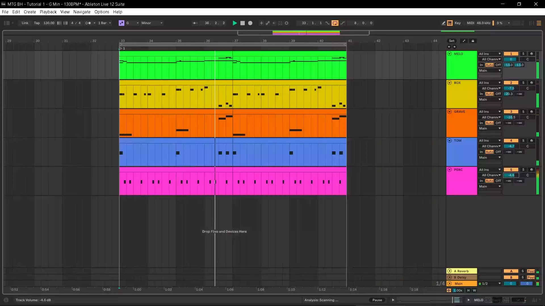
Task: Click the Lock Envelopes icon
Action: [473, 41]
